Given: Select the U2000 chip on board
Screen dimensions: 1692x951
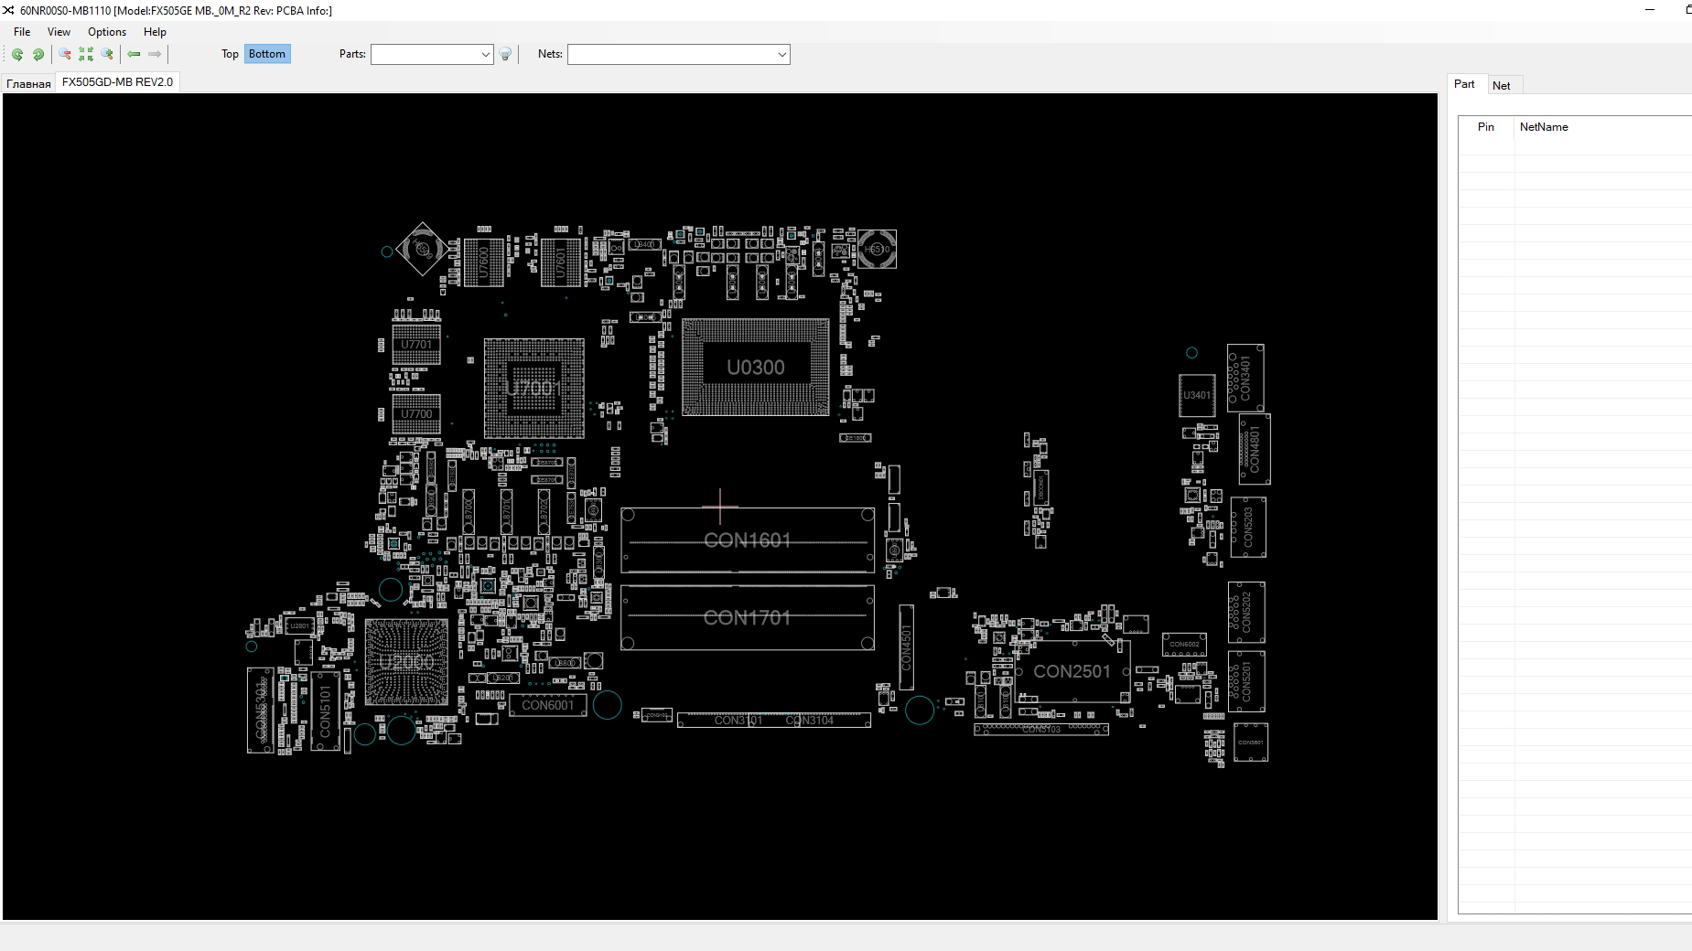Looking at the screenshot, I should 406,662.
